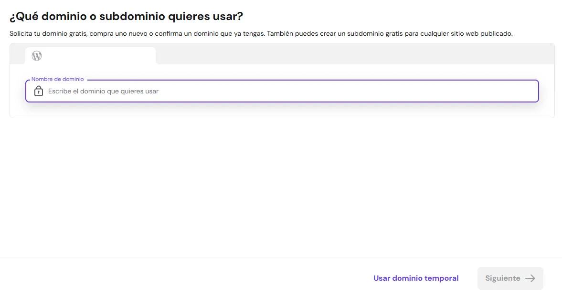This screenshot has width=562, height=295.
Task: Click the heading '¿Qué dominio o subdominio quieres usar?'
Action: pyautogui.click(x=126, y=16)
